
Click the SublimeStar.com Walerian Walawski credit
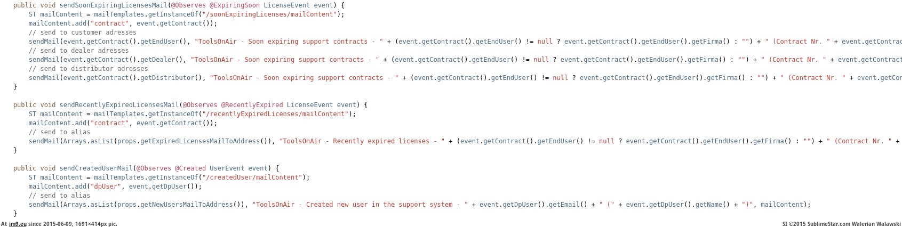point(841,224)
